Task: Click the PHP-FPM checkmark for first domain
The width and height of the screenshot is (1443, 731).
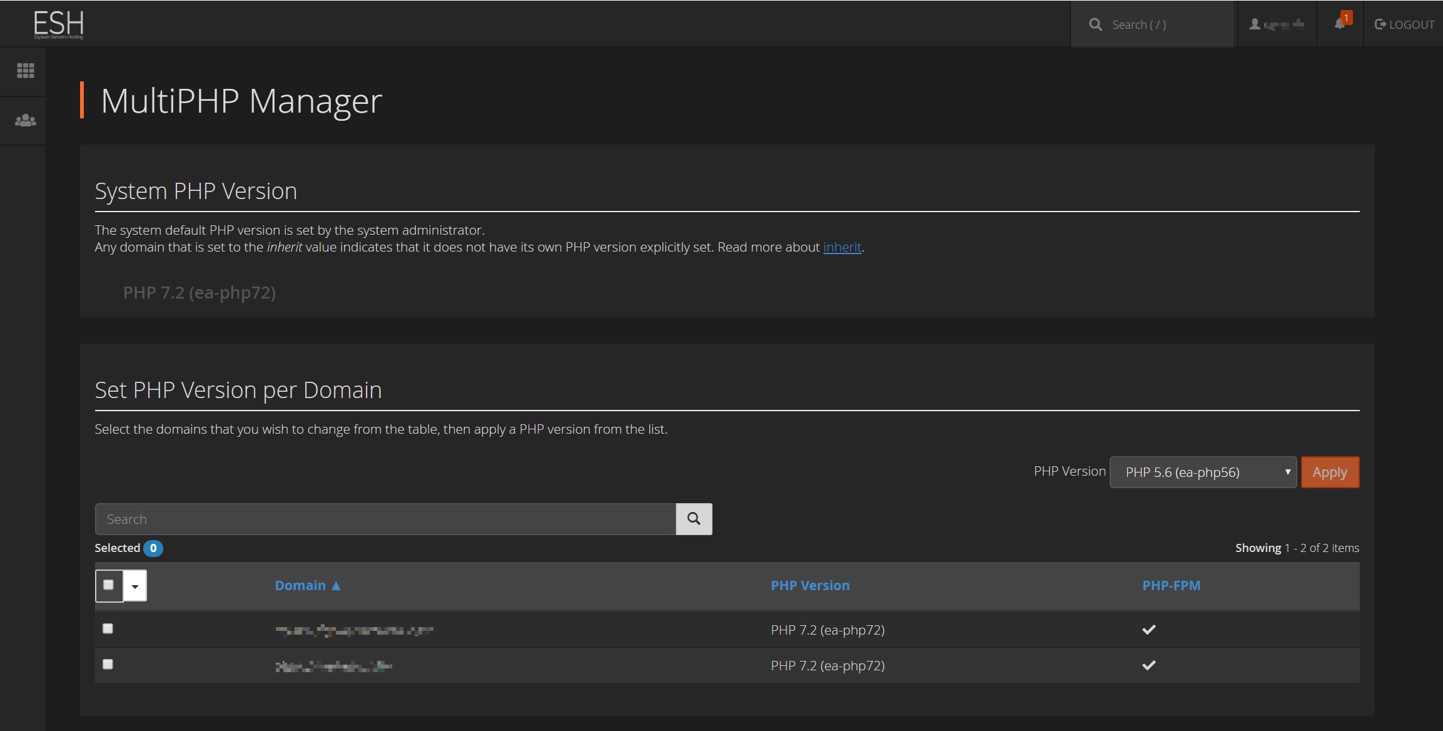Action: pyautogui.click(x=1148, y=628)
